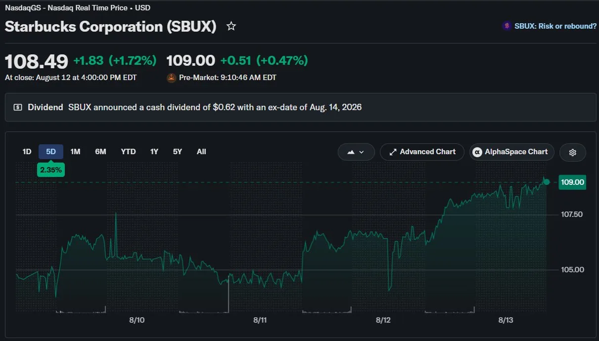Click the 107.50 axis value
Image resolution: width=599 pixels, height=341 pixels.
[572, 214]
